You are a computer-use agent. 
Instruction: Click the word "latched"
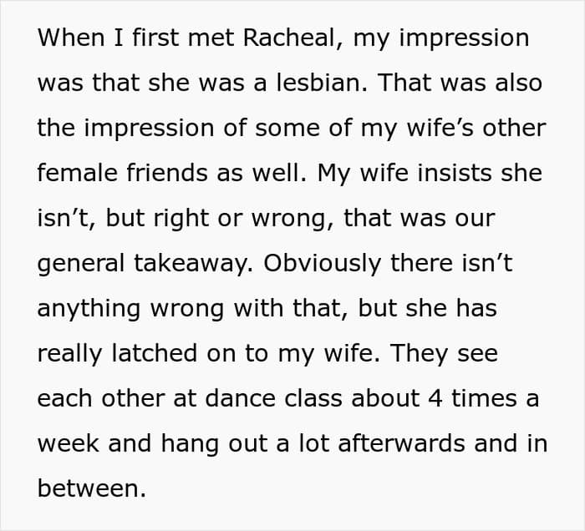(x=145, y=353)
